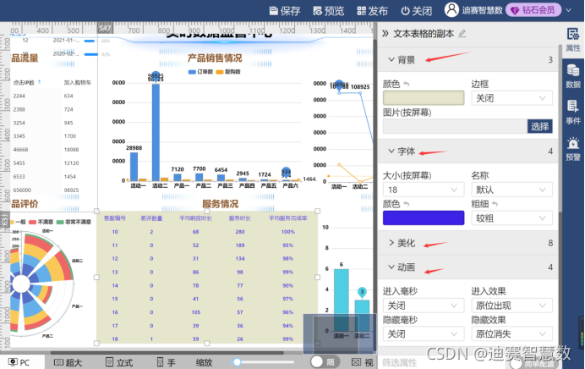
Task: Click 关闭 in the top bar
Action: 417,10
